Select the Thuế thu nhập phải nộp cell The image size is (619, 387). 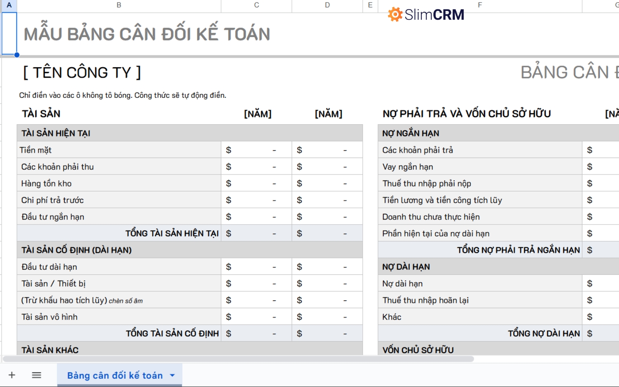(480, 184)
